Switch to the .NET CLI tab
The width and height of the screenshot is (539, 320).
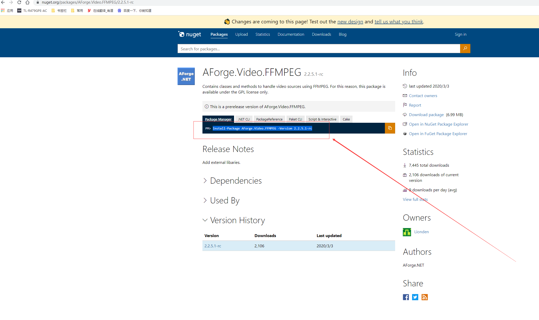[244, 119]
